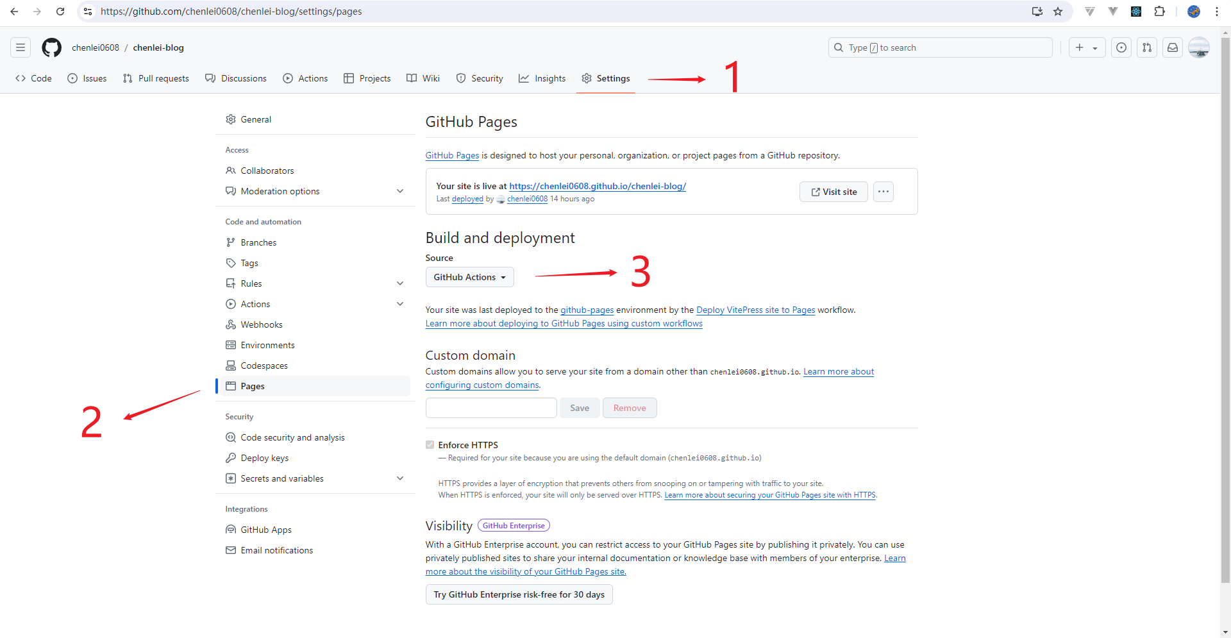Open user avatar profile menu
This screenshot has width=1231, height=638.
1199,47
